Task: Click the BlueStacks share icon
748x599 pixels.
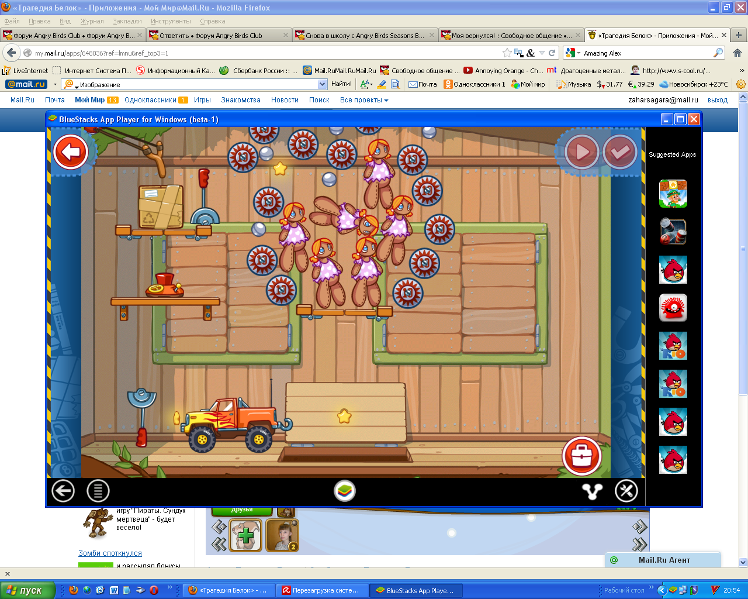Action: pos(592,491)
